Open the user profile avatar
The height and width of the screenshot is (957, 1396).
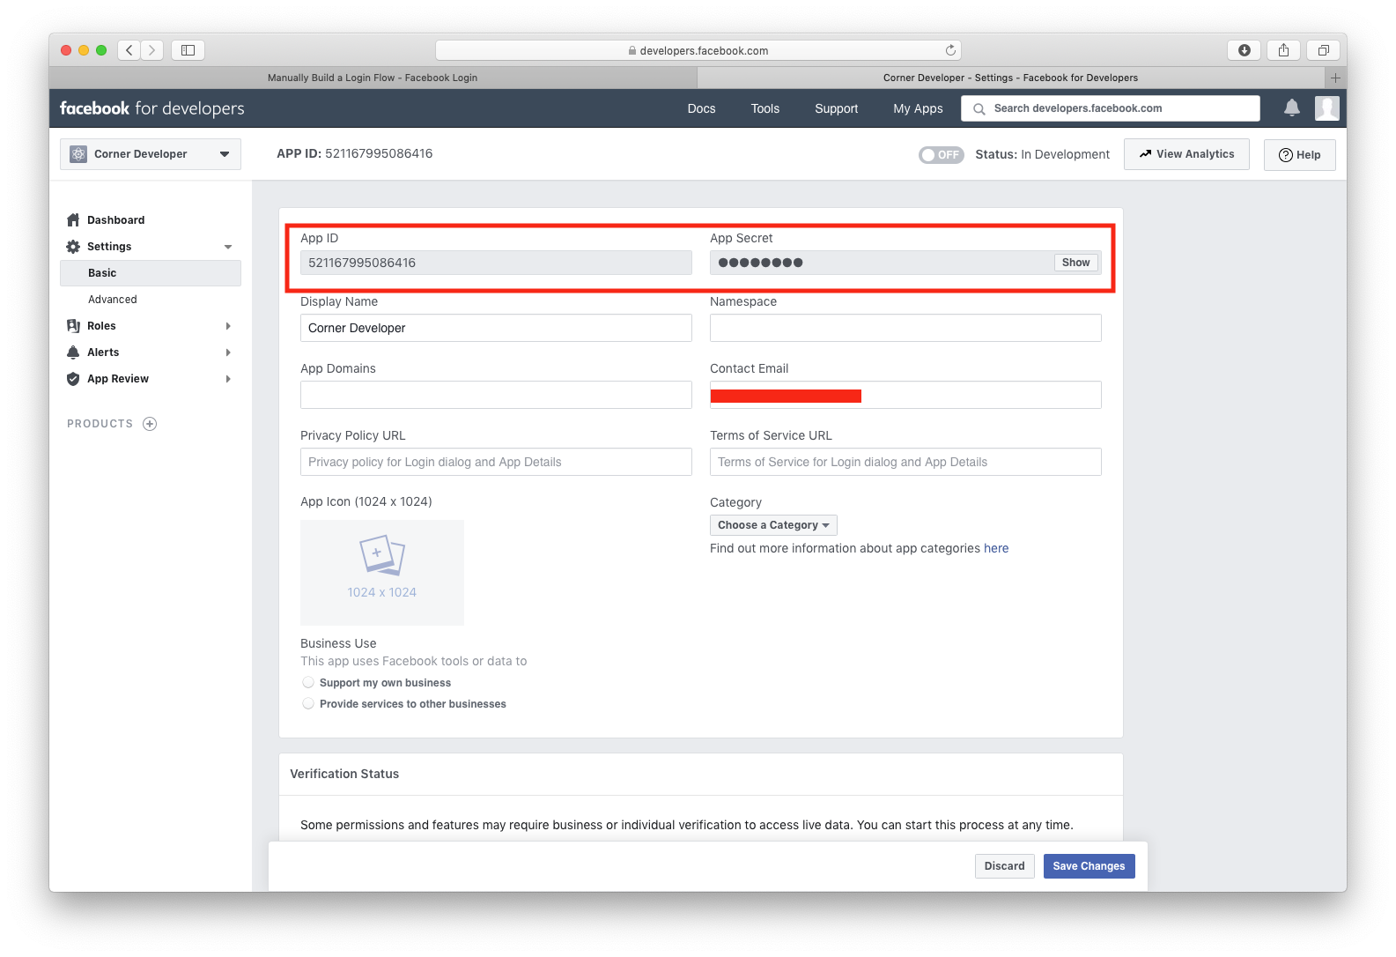coord(1327,108)
